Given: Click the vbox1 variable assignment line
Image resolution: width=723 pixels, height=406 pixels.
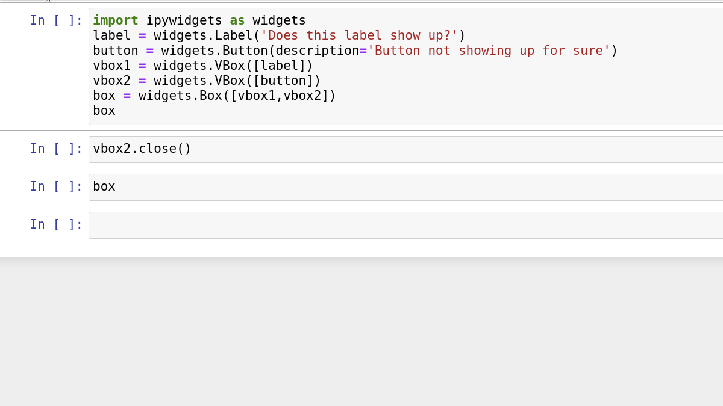Looking at the screenshot, I should [202, 65].
